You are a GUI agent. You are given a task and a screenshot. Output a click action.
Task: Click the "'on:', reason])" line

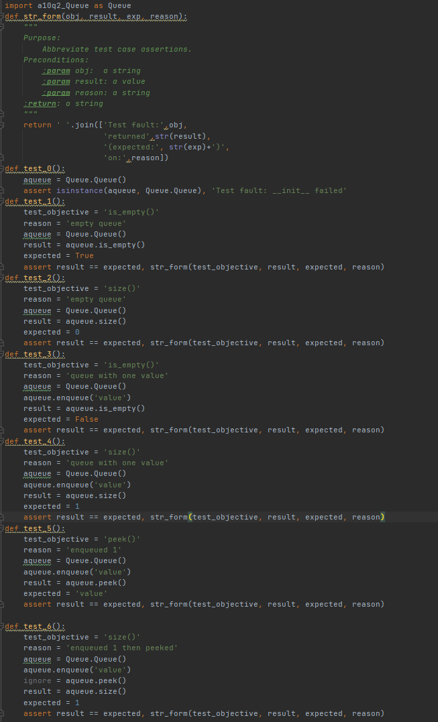[136, 158]
